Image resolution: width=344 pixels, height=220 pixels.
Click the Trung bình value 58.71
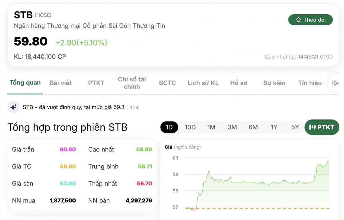coord(145,166)
